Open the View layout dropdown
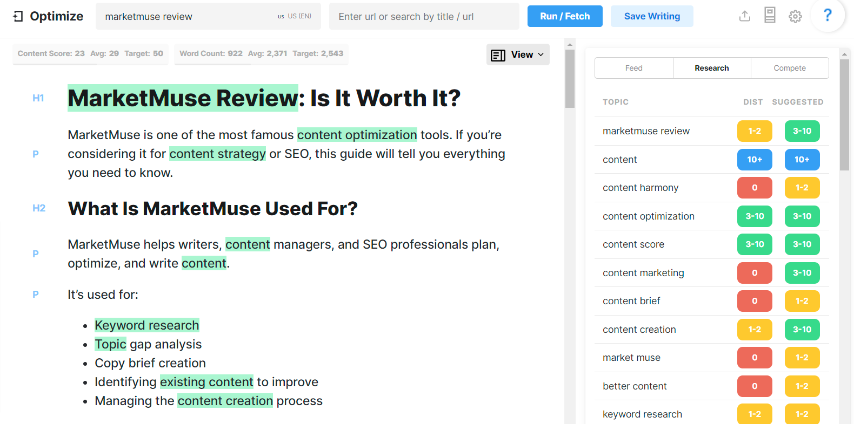This screenshot has height=424, width=854. pyautogui.click(x=518, y=54)
